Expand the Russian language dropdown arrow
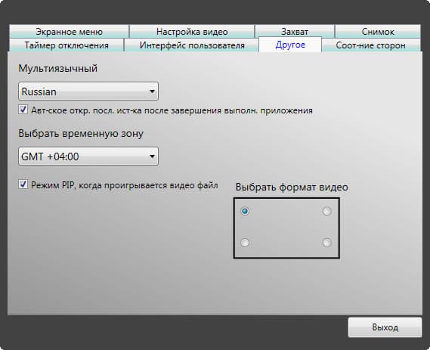Viewport: 430px width, 350px height. (152, 91)
